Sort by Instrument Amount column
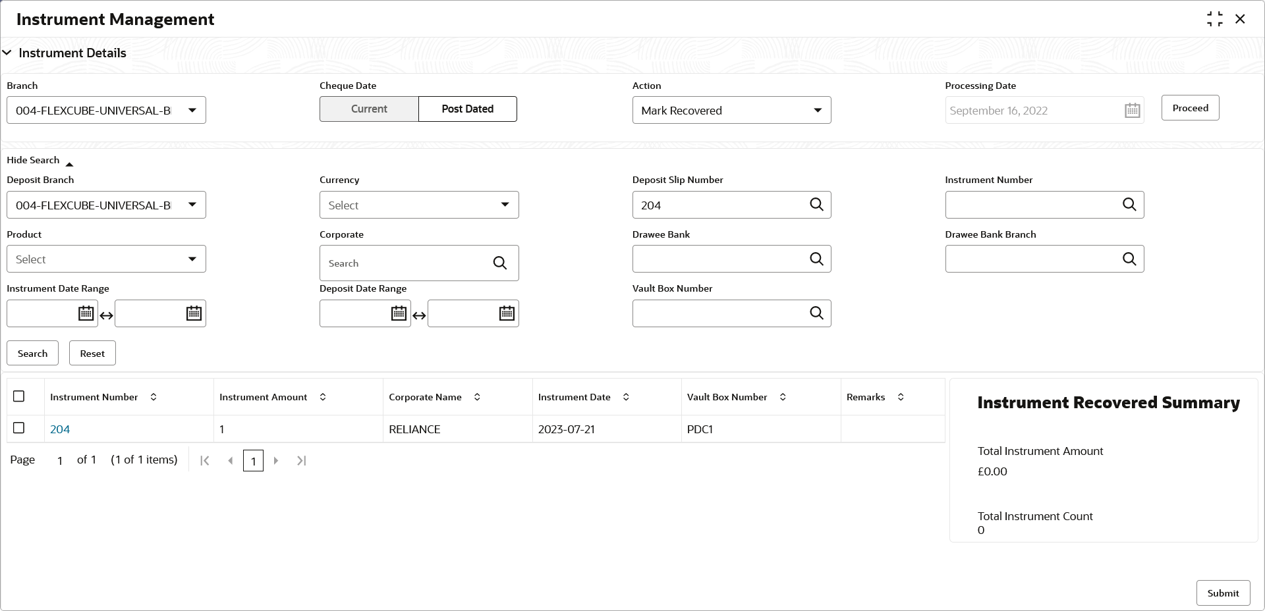This screenshot has height=611, width=1265. (x=323, y=397)
